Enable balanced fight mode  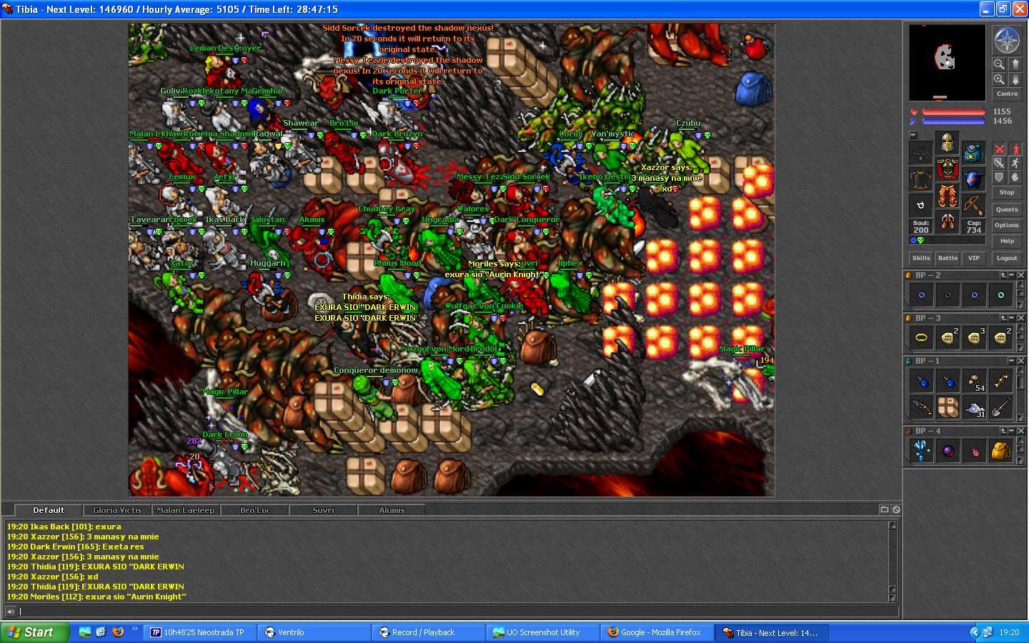pyautogui.click(x=999, y=163)
